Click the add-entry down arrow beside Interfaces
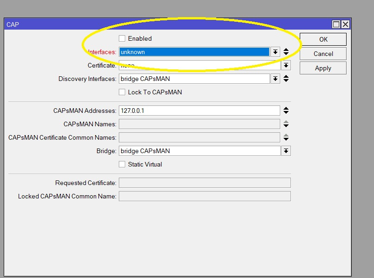This screenshot has width=374, height=278. [x=286, y=54]
